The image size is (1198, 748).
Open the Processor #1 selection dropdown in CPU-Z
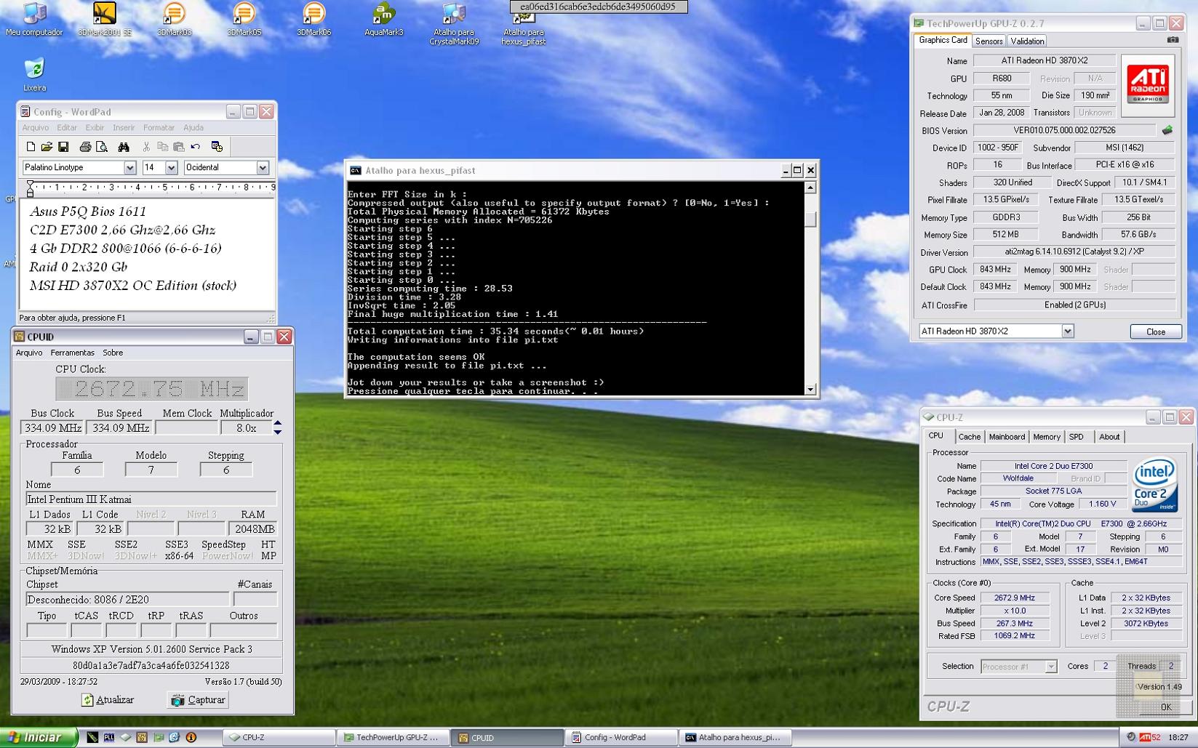click(1050, 666)
